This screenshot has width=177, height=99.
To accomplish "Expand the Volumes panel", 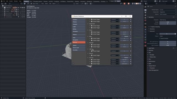I will tap(151, 50).
